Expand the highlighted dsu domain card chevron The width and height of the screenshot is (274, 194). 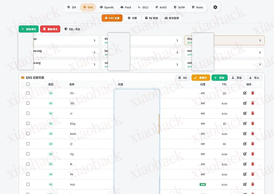point(260,41)
